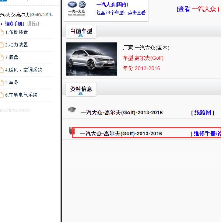
Task: Click the gray chip icon beside 线路图 row
Action: point(72,110)
